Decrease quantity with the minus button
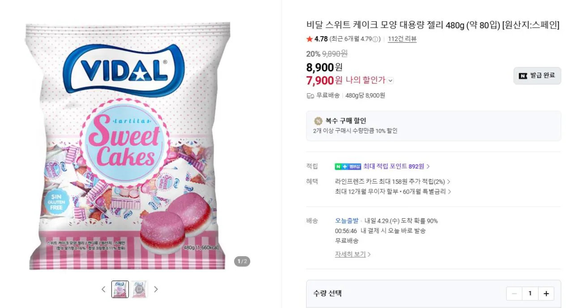Viewport: 573px width, 308px height. [x=514, y=293]
